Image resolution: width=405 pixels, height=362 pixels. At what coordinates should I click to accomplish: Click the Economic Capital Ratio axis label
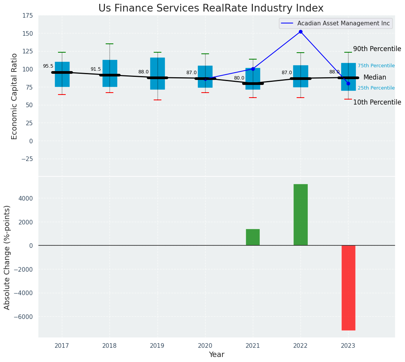coord(15,96)
